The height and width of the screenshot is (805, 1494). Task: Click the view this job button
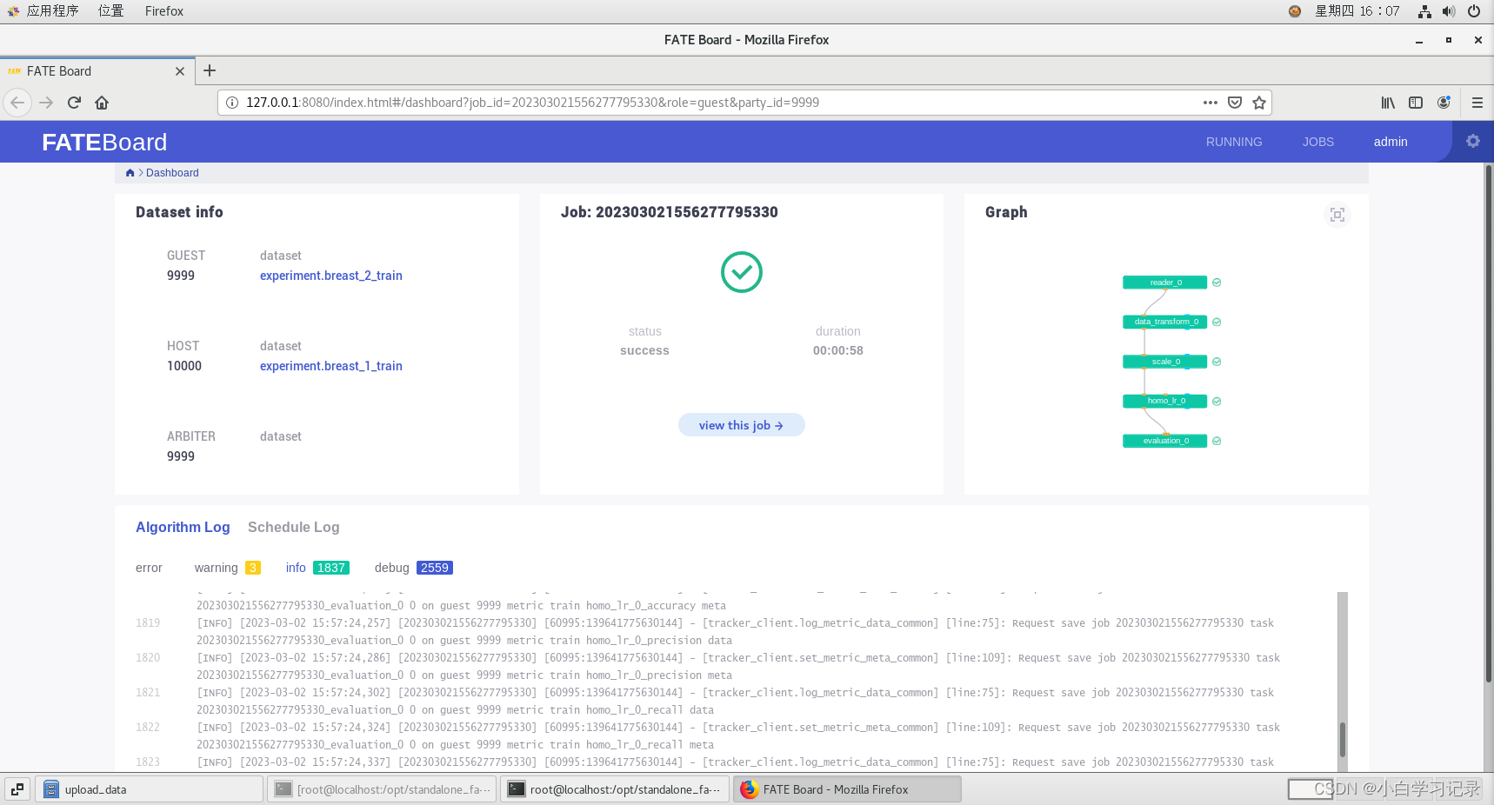pyautogui.click(x=742, y=425)
